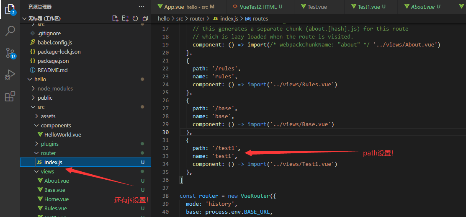The width and height of the screenshot is (466, 217).
Task: Create a new folder in workspace
Action: coord(126,19)
